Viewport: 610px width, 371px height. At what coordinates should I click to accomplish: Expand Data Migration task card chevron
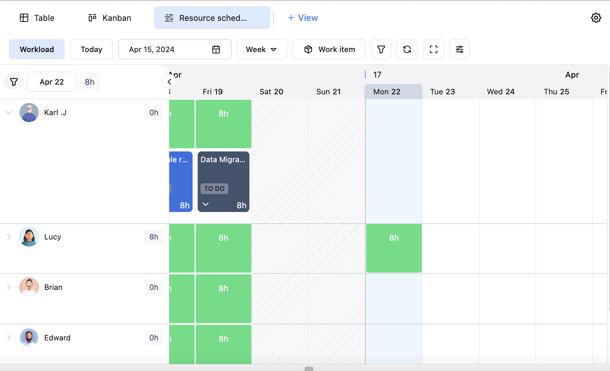[x=206, y=204]
